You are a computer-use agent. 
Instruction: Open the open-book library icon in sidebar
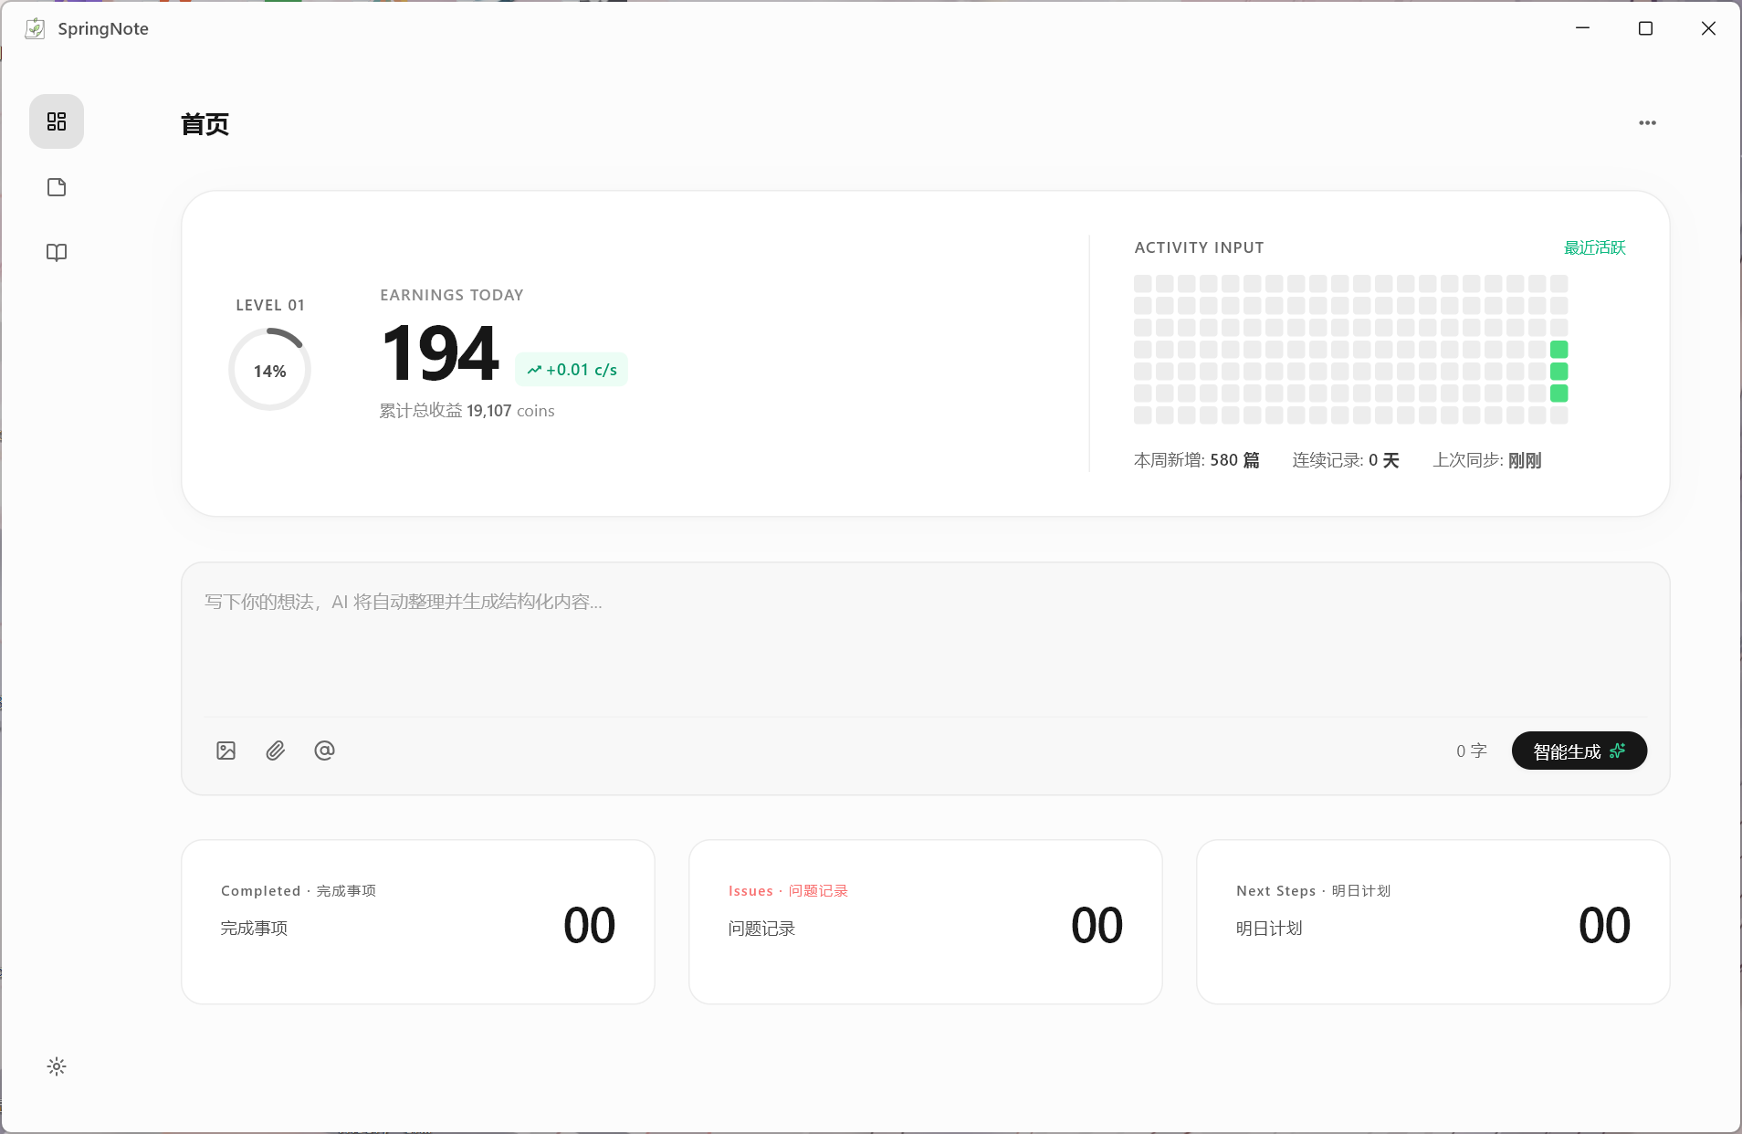(x=57, y=252)
